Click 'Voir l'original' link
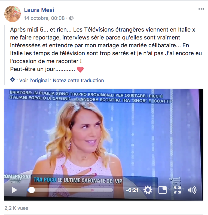 click(x=34, y=81)
